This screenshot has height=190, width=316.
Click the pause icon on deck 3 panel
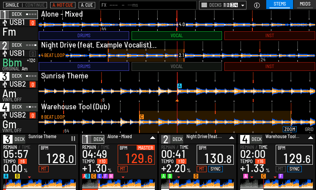pyautogui.click(x=73, y=139)
